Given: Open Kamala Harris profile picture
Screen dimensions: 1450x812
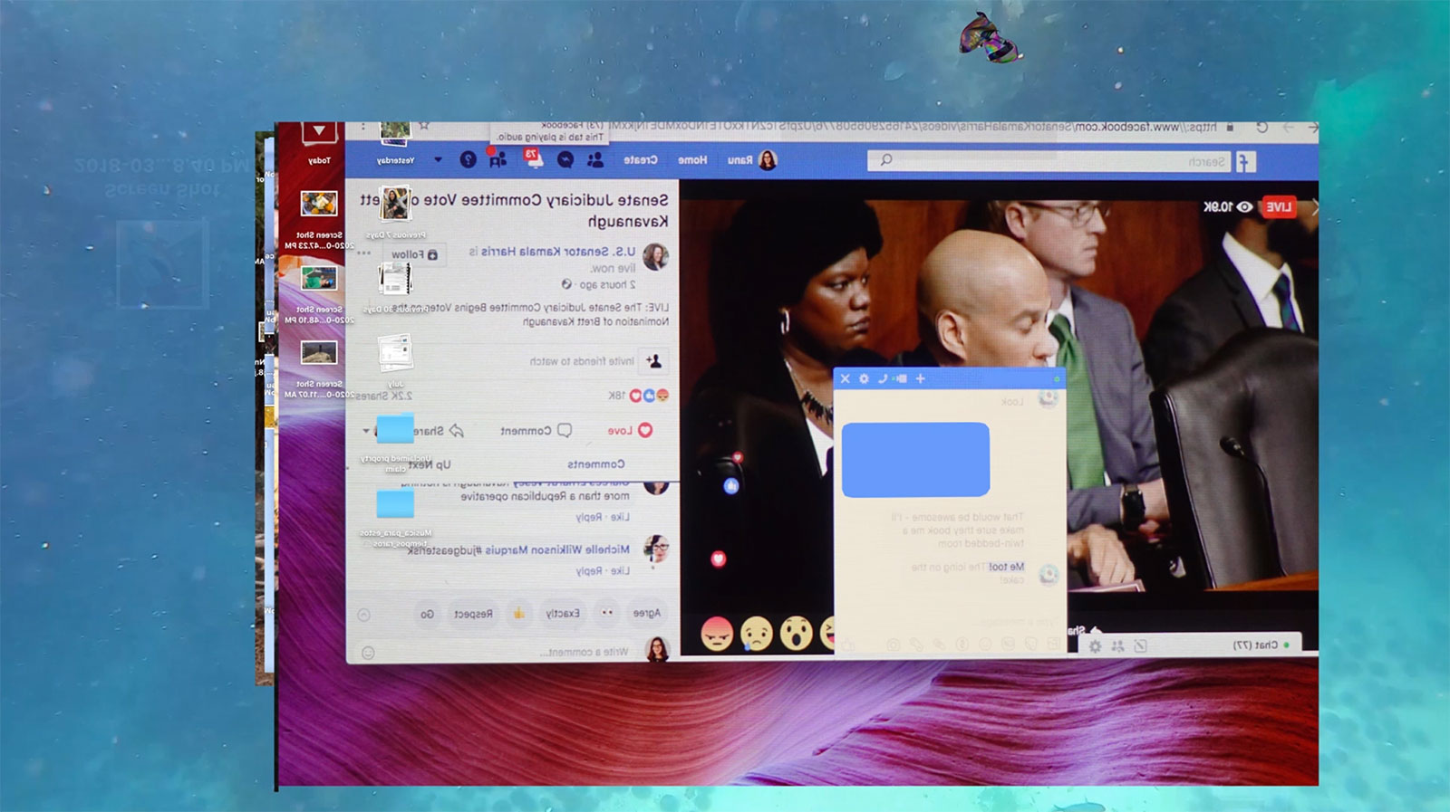Looking at the screenshot, I should pos(655,257).
